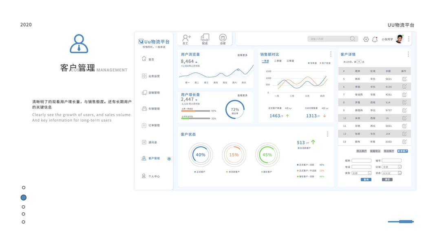This screenshot has width=435, height=244.
Task: Toggle 8,464 up triangle indicator
Action: pos(196,62)
